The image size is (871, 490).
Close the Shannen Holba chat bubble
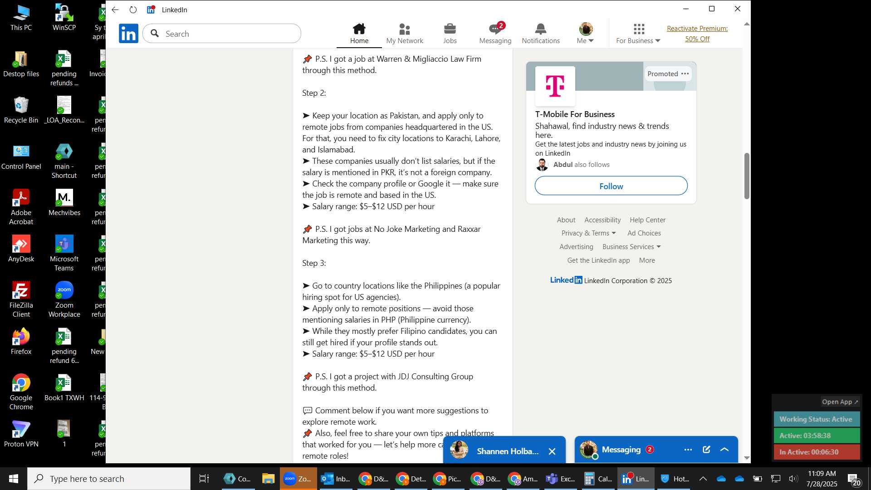pos(552,451)
